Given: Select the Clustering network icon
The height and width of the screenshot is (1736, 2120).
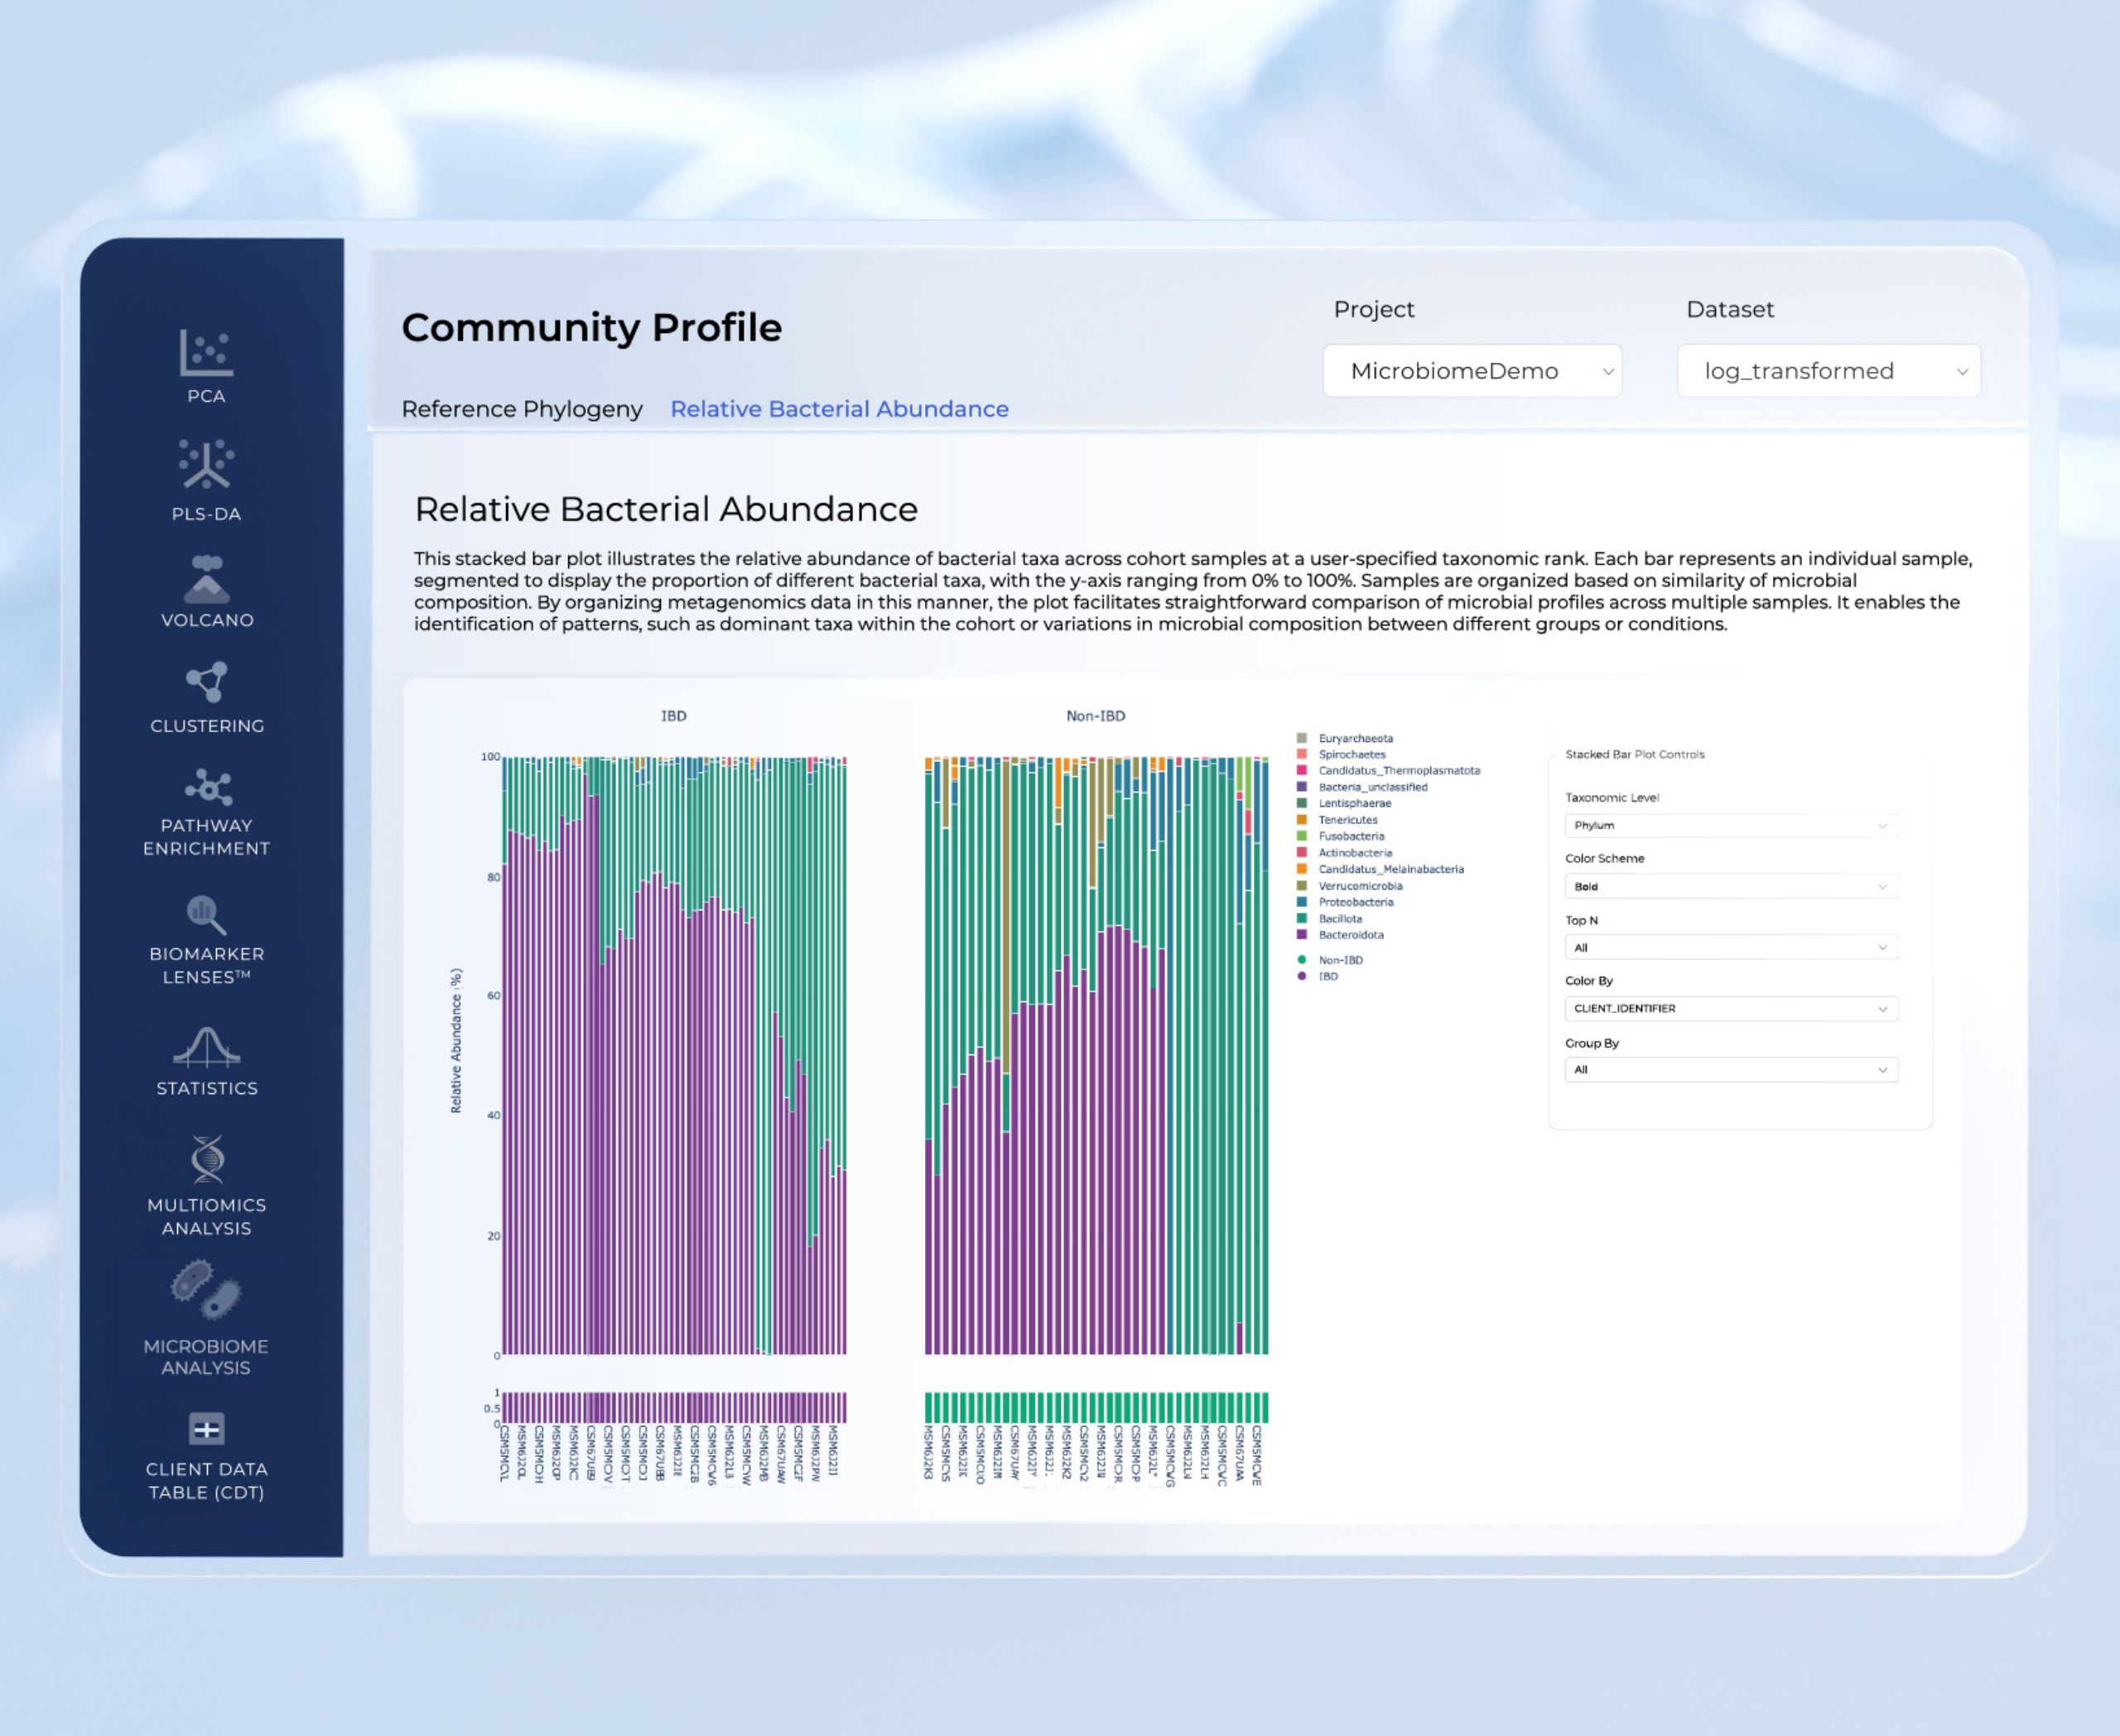Looking at the screenshot, I should 206,682.
